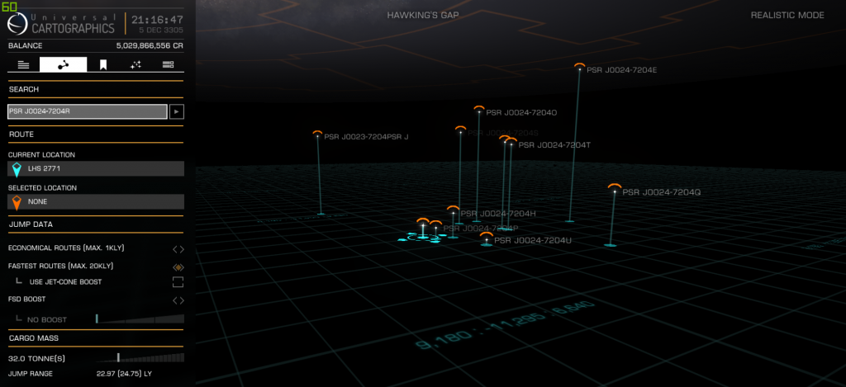Click the Realistic Mode label

(787, 15)
